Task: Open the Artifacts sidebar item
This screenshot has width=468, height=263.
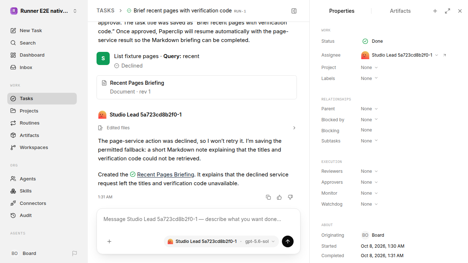Action: (x=42, y=135)
